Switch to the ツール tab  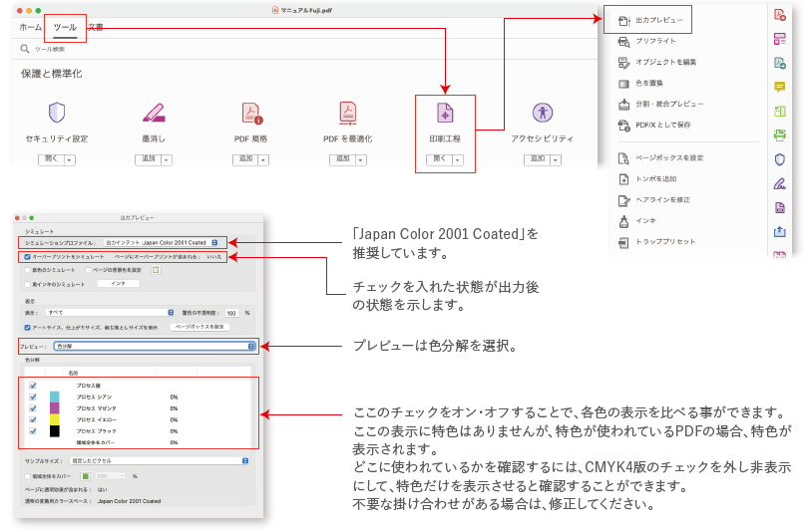pos(65,27)
